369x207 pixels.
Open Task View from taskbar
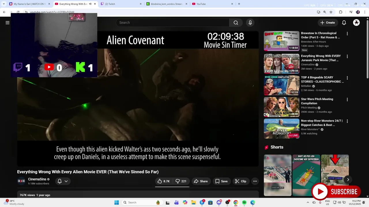[168, 202]
